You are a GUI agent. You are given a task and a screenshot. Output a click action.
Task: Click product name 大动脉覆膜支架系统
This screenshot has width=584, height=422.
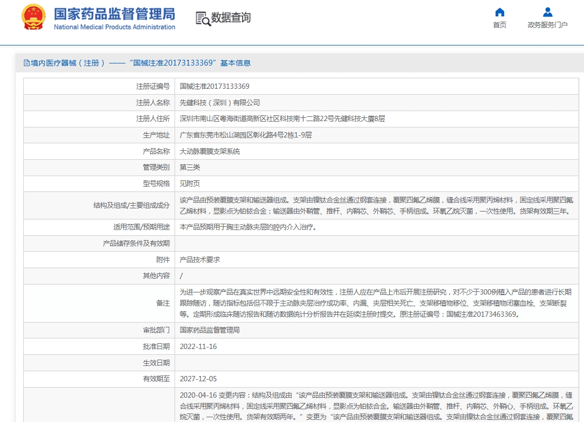[209, 151]
